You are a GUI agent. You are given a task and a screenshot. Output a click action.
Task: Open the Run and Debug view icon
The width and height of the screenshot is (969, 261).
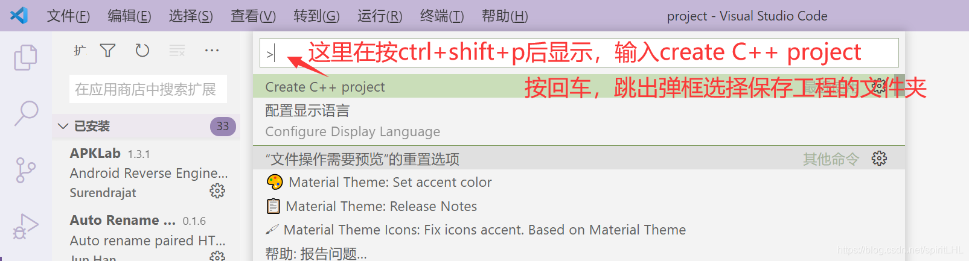click(25, 226)
